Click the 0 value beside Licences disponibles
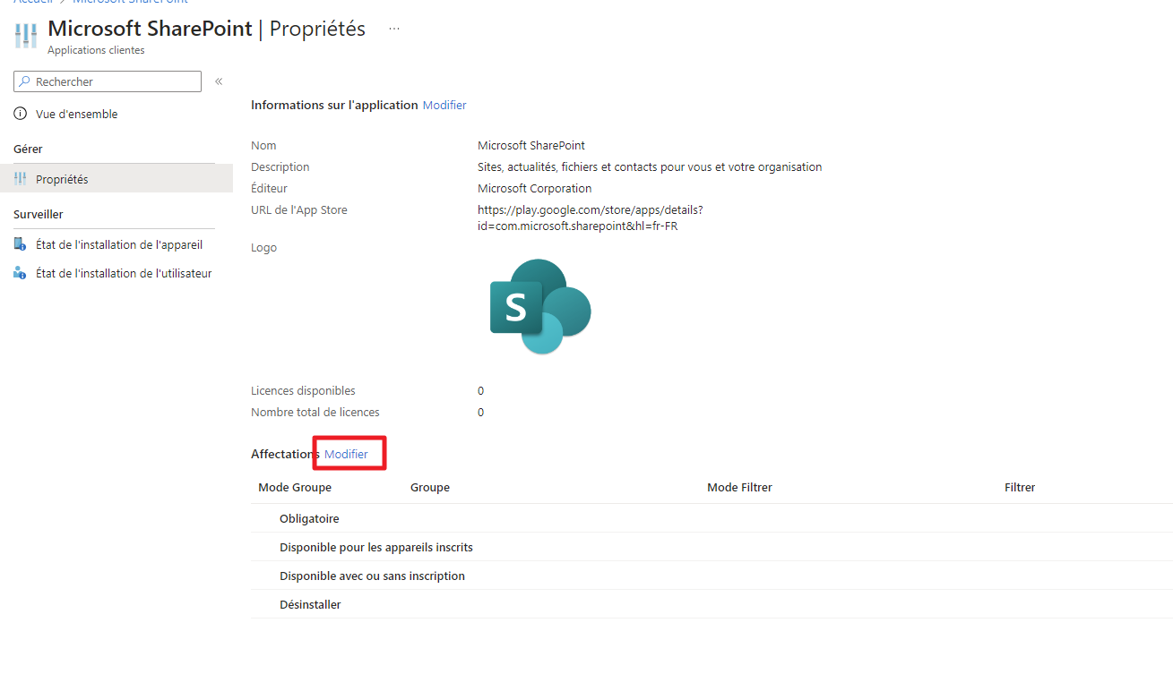 click(481, 390)
